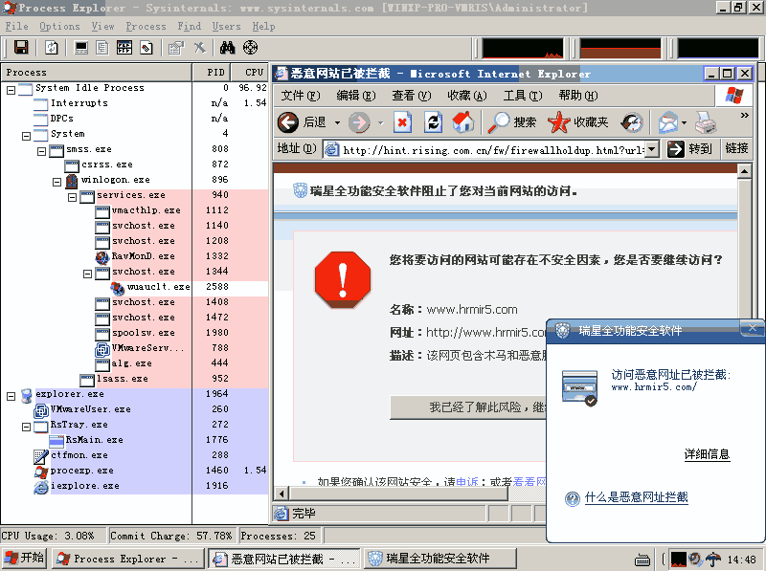Collapse svchost.exe PID 1344 node
This screenshot has width=766, height=571.
[87, 274]
